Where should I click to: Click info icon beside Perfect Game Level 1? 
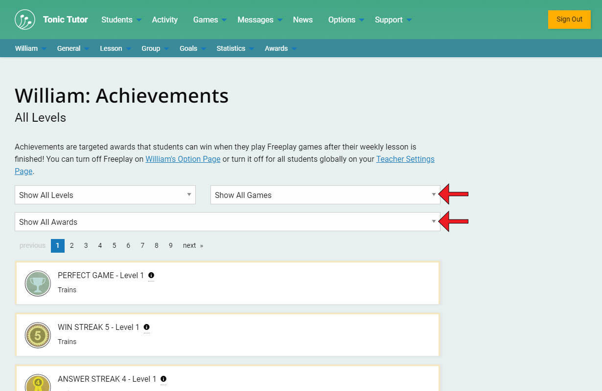151,275
